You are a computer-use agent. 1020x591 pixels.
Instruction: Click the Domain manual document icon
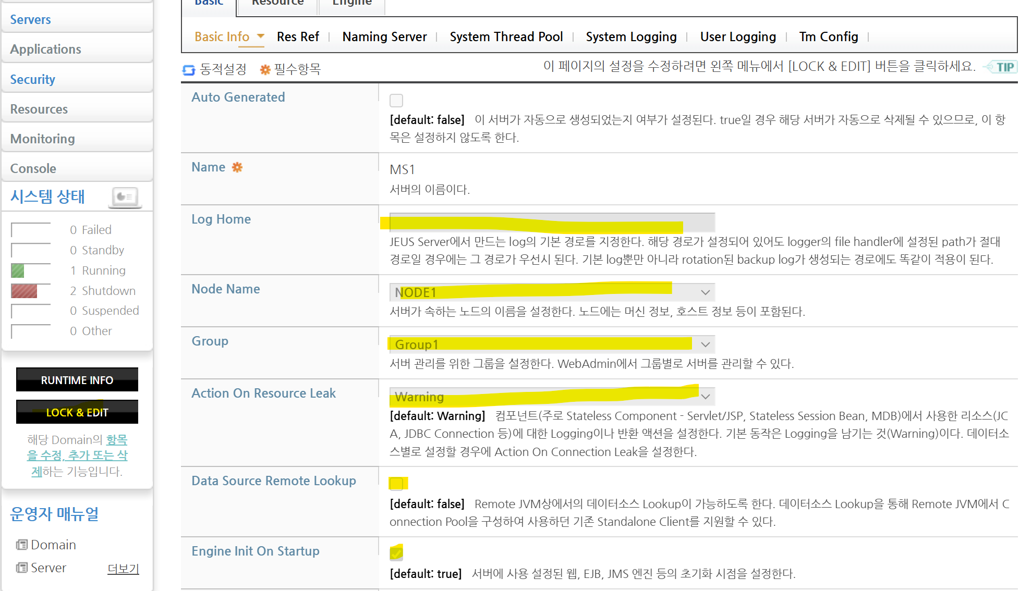(21, 545)
